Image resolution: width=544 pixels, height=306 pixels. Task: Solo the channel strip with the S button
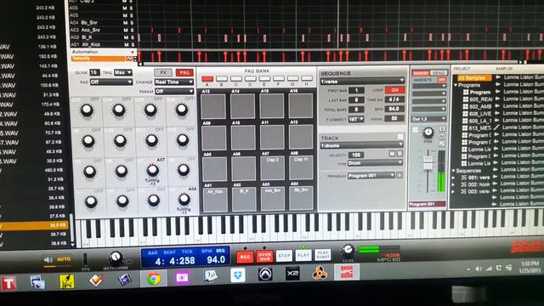(442, 128)
